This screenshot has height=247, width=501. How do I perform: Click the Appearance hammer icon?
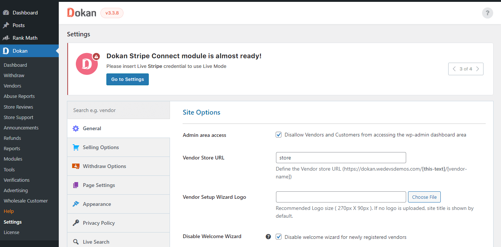point(76,204)
